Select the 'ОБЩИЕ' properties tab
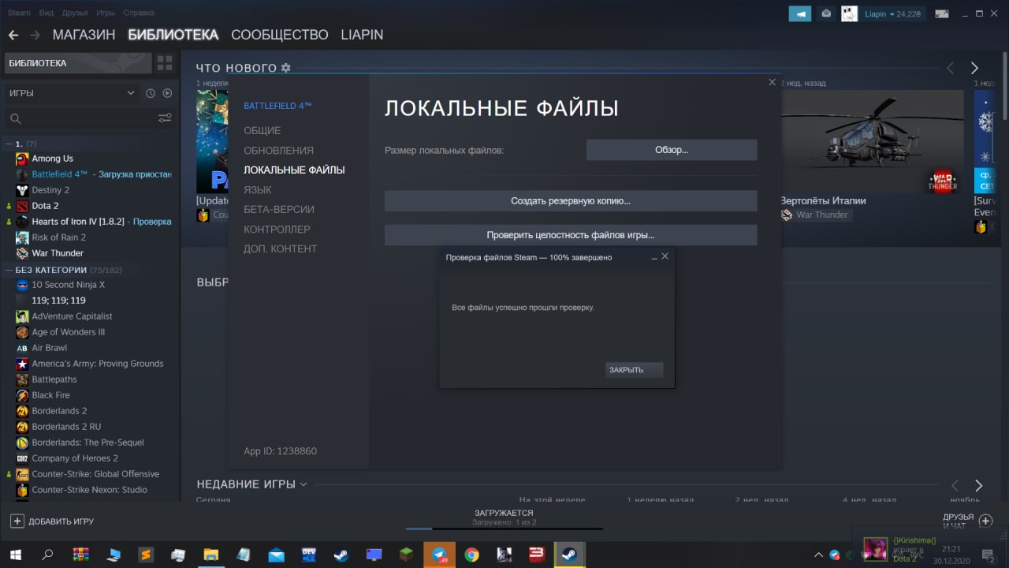This screenshot has width=1009, height=568. click(262, 130)
